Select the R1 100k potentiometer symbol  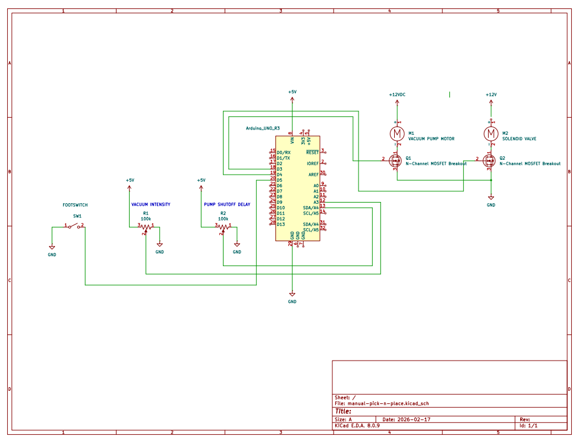146,226
